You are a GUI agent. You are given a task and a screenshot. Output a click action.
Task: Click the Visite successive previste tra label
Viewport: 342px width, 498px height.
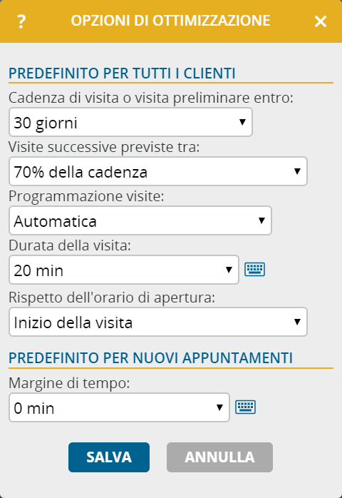pos(104,147)
